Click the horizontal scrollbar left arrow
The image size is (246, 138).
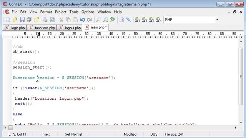5,128
